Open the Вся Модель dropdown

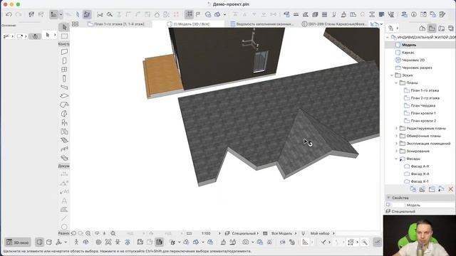coord(280,233)
